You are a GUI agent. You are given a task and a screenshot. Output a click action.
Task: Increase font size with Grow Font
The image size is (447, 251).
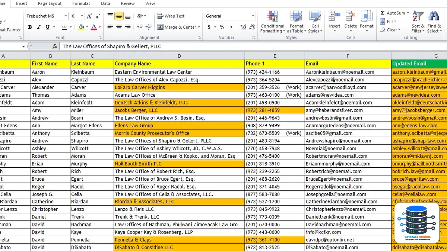[x=89, y=16]
